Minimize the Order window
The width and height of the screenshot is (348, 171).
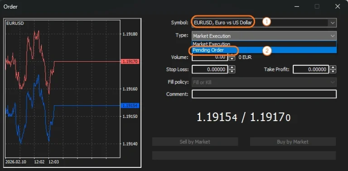pos(297,6)
